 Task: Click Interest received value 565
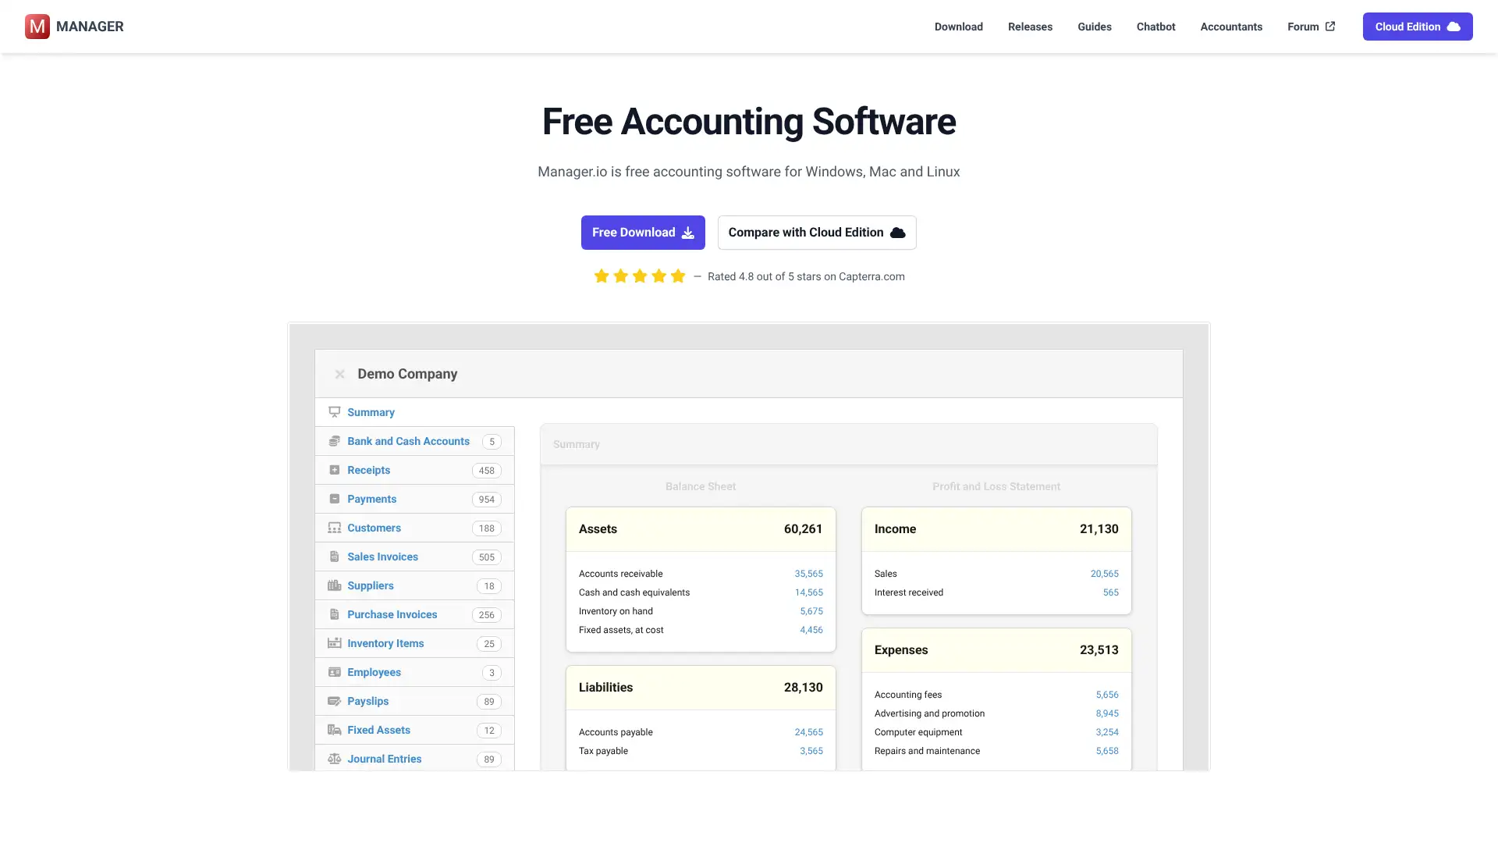coord(1111,592)
